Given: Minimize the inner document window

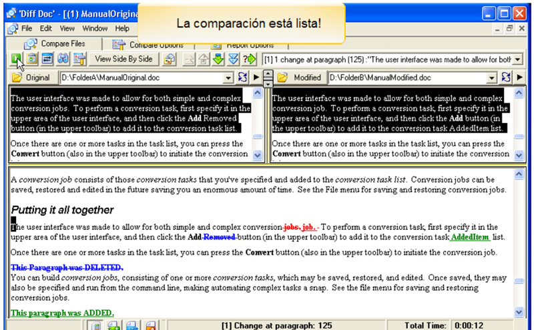Looking at the screenshot, I should pyautogui.click(x=497, y=29).
